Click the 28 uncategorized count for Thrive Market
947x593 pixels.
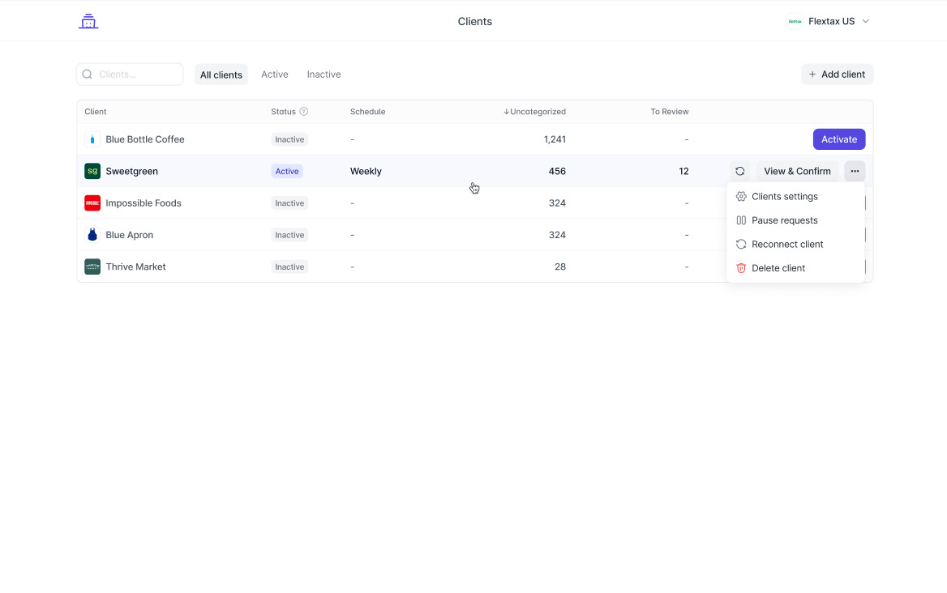[560, 267]
